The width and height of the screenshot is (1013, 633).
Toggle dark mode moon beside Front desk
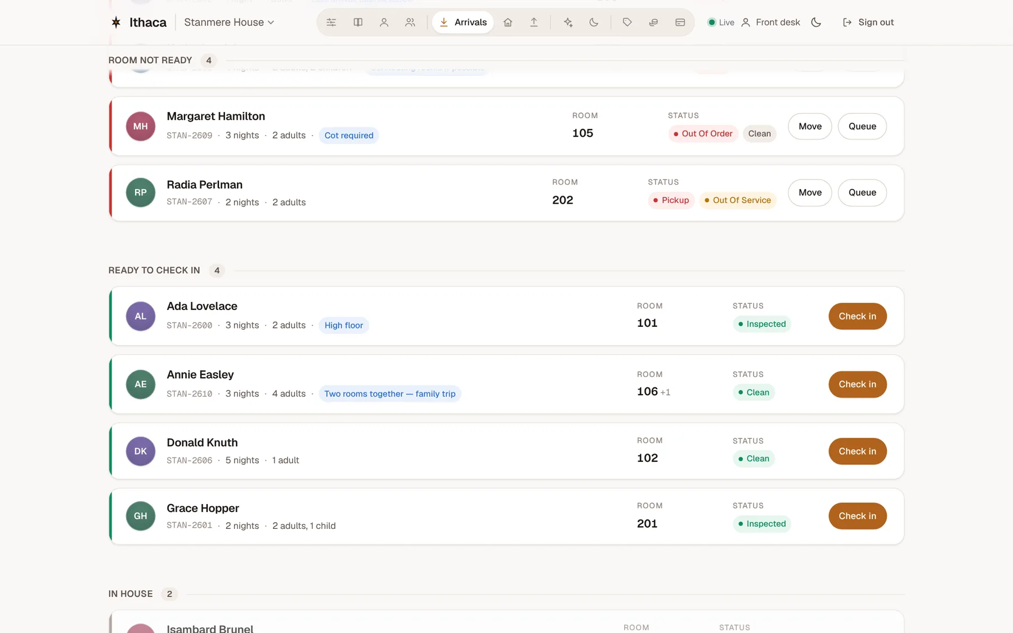point(816,23)
